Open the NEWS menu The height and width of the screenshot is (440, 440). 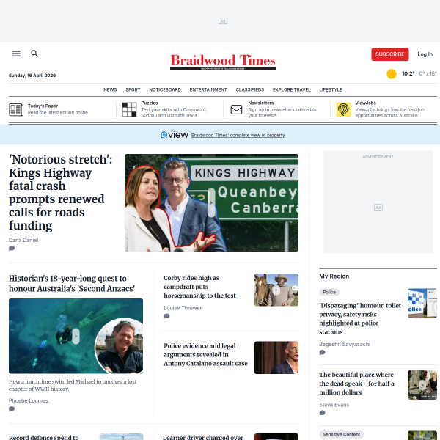(110, 89)
